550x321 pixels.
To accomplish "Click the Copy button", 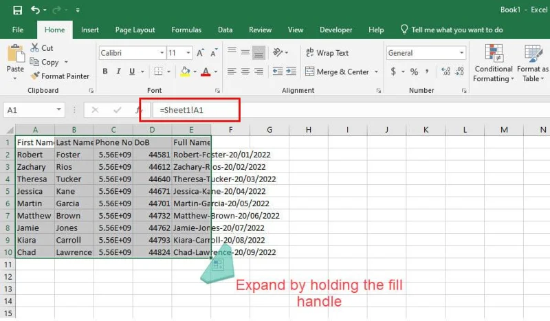I will (45, 62).
